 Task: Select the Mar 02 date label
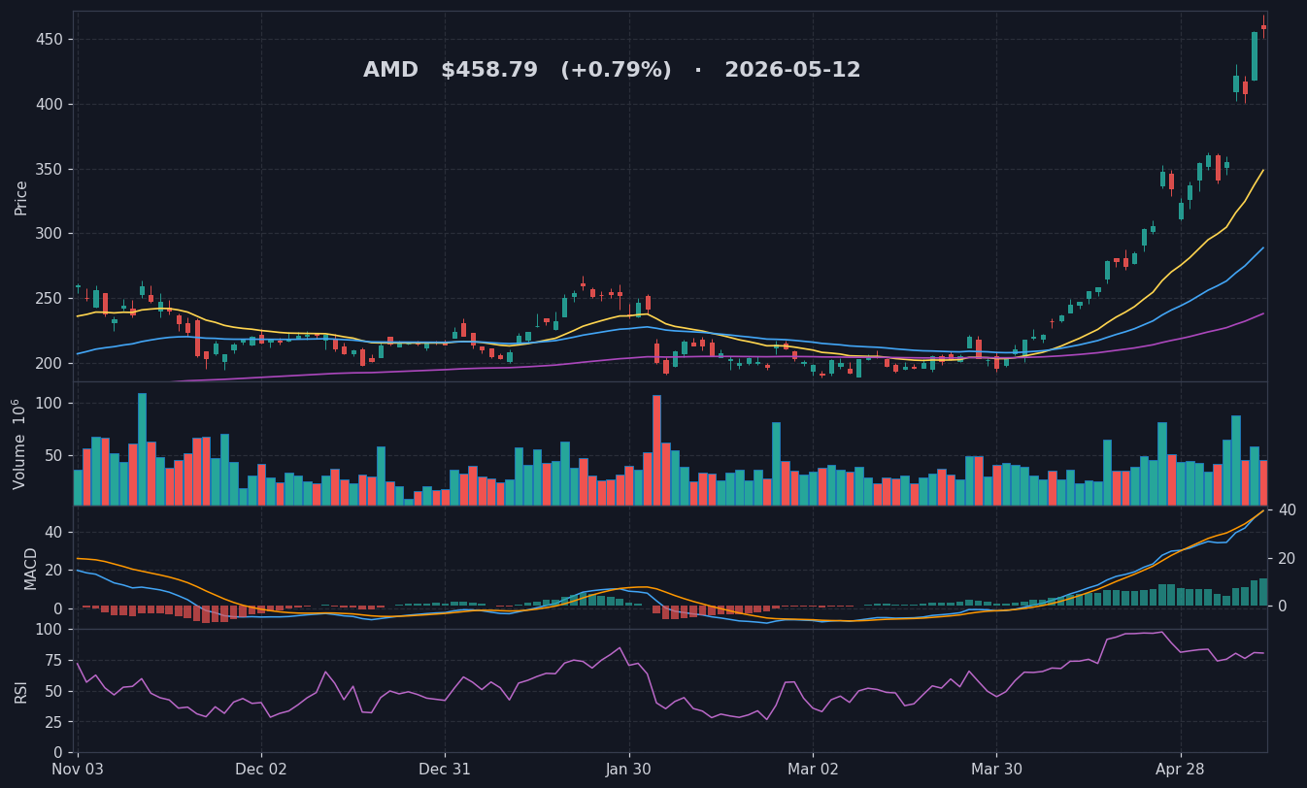813,770
